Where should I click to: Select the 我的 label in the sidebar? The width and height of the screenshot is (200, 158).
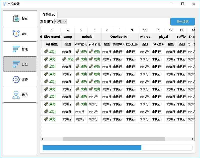(x=25, y=95)
